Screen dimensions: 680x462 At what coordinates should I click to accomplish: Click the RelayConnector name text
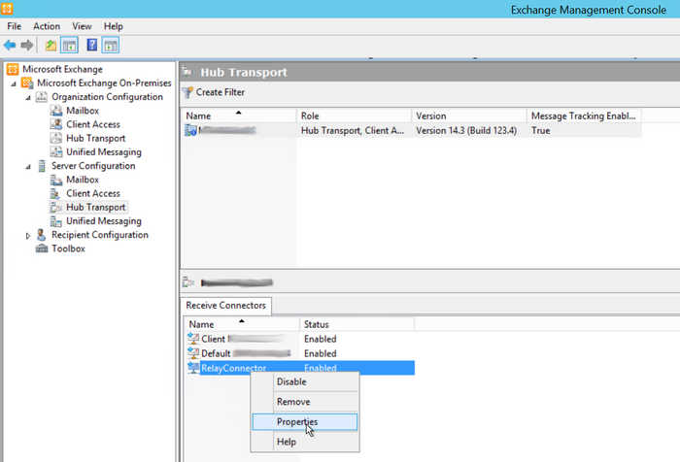pos(234,368)
